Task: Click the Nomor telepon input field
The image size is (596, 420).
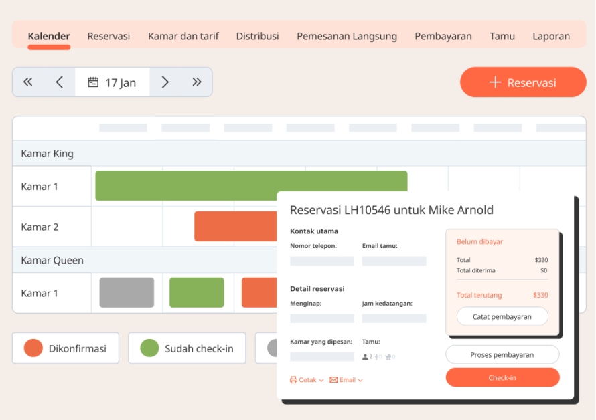Action: [x=322, y=259]
